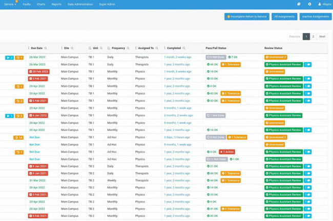333x221 pixels.
Task: Open the book icon in top navigation bar
Action: coord(299,4)
